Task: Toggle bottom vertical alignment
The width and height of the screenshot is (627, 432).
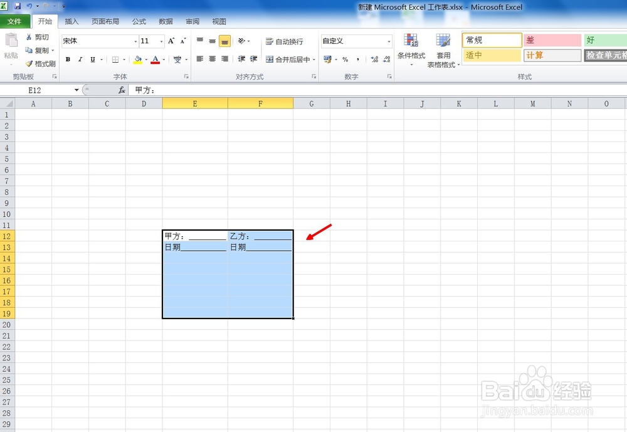Action: (224, 41)
